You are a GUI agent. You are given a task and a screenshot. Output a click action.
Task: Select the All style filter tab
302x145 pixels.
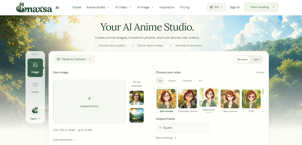[x=160, y=81]
